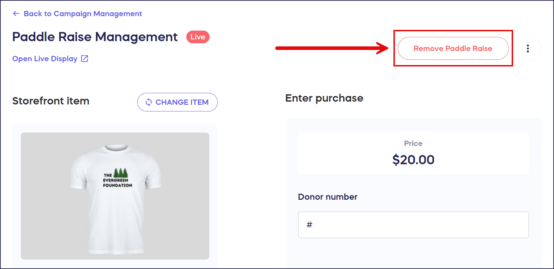Click the Paddle Raise Management heading
This screenshot has height=269, width=554.
click(95, 37)
